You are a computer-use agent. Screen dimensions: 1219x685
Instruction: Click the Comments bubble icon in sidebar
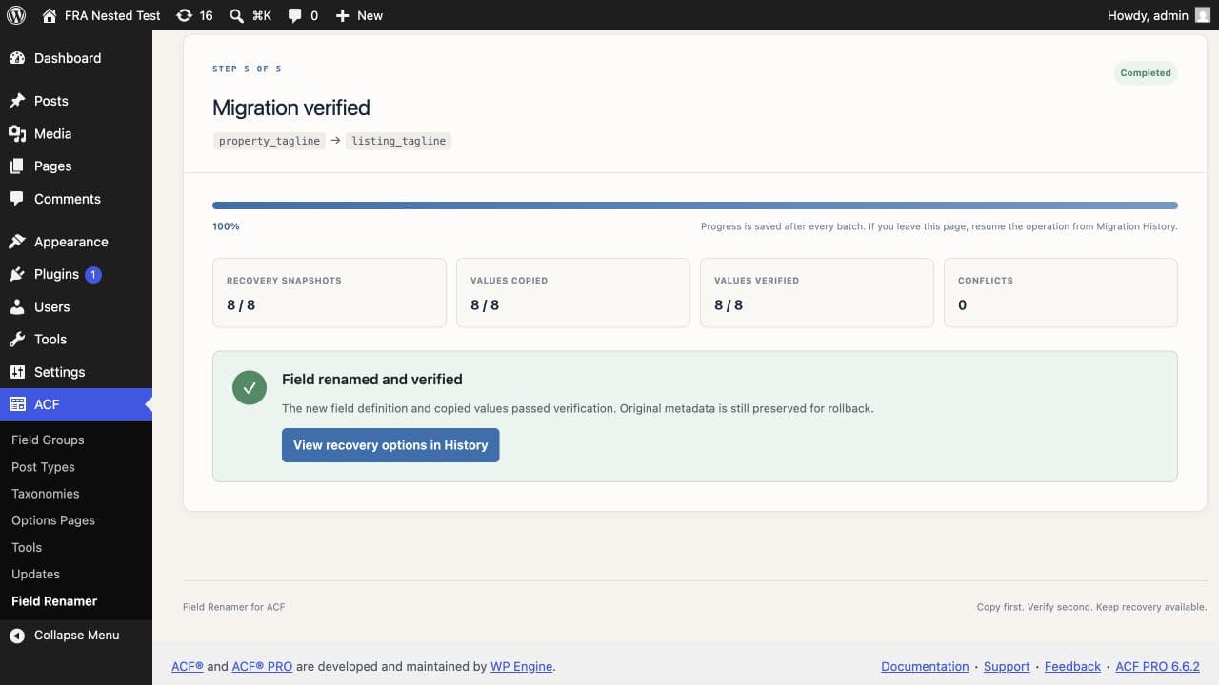(17, 199)
